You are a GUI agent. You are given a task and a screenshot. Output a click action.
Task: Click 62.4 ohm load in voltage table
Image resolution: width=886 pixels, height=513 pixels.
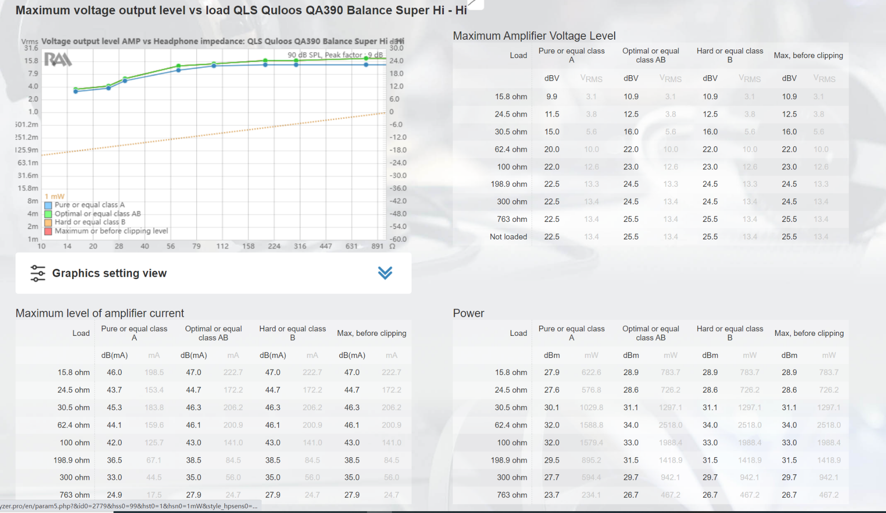[511, 149]
